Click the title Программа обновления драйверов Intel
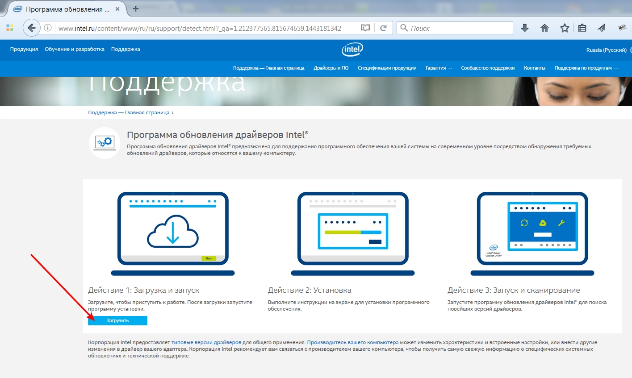This screenshot has width=632, height=378. 218,135
